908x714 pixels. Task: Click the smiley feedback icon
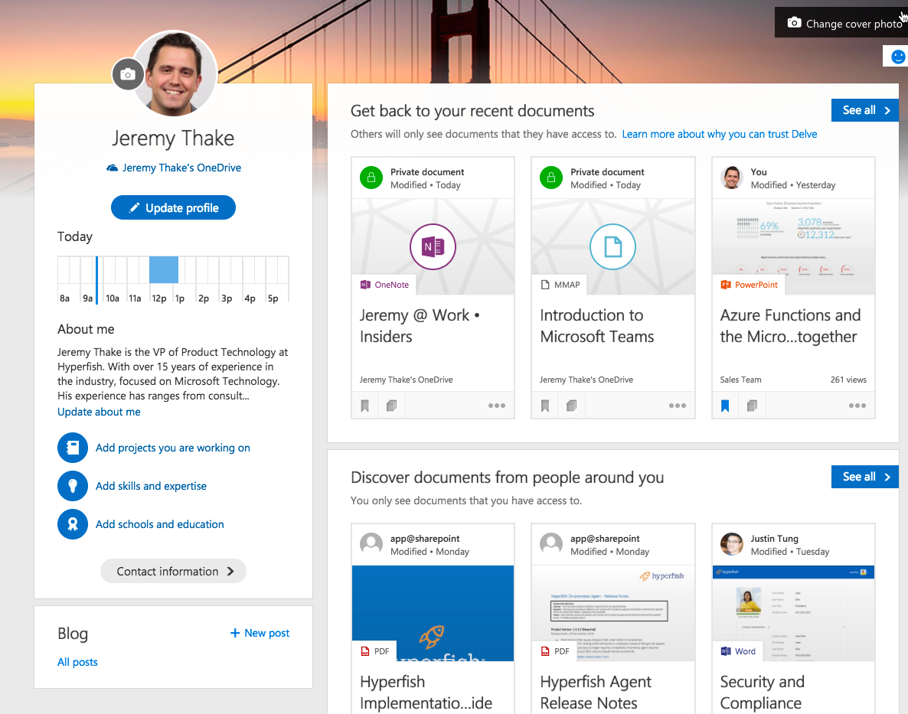tap(898, 57)
